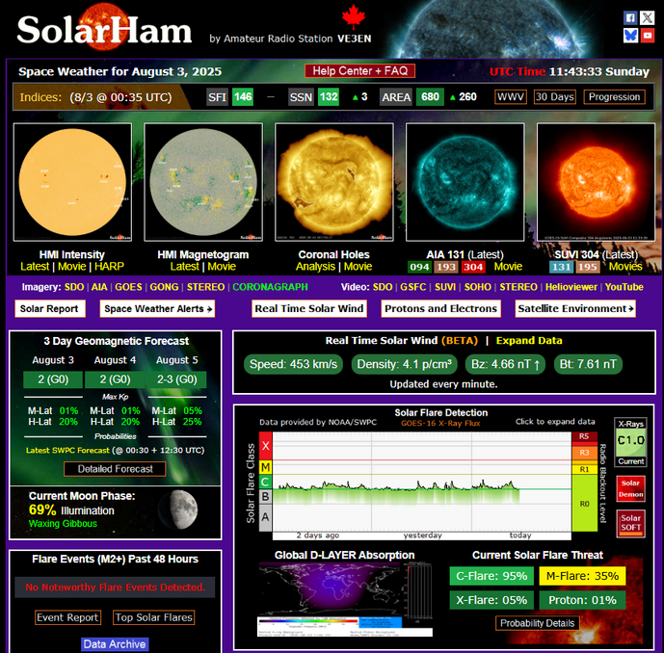Viewport: 664px width, 653px height.
Task: Open the Facebook social icon
Action: (630, 17)
